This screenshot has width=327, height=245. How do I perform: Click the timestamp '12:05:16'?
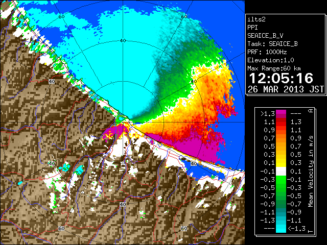coord(281,78)
